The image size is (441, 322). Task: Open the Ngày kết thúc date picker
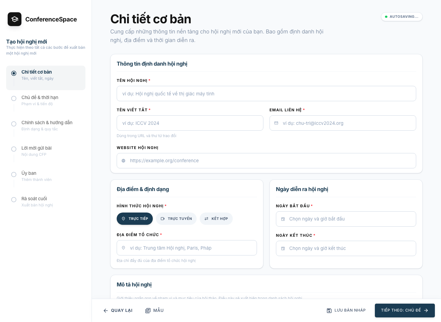pos(346,248)
